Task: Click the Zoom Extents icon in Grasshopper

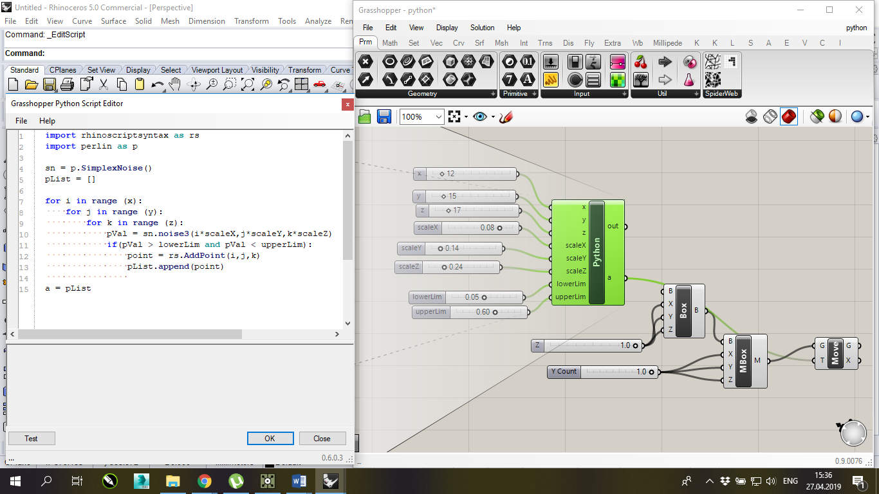Action: click(x=456, y=116)
